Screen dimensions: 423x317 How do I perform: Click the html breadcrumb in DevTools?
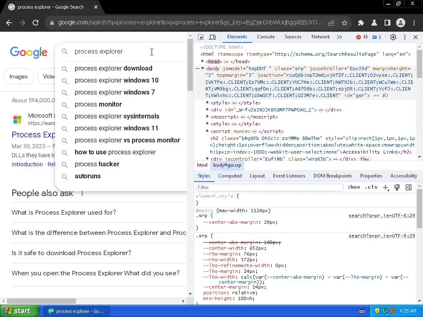point(202,166)
